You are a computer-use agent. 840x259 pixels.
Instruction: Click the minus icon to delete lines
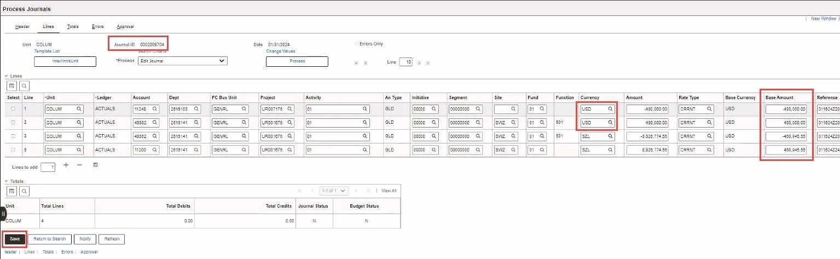point(79,165)
